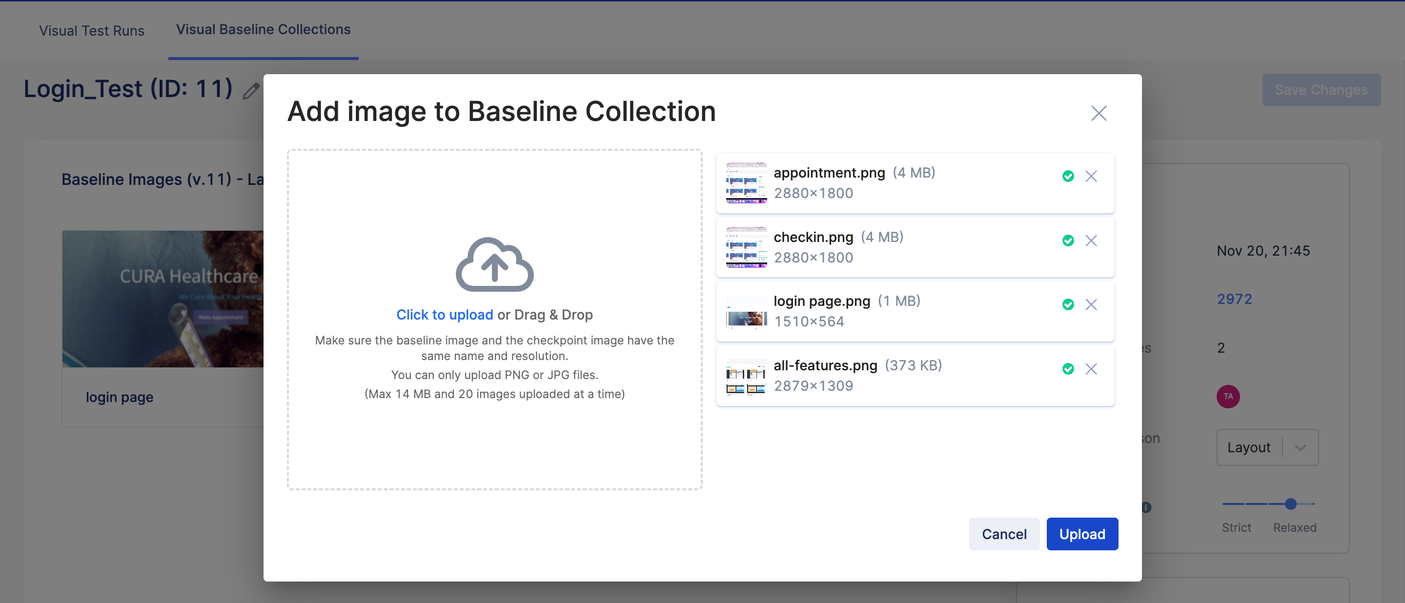Click the TA user avatar
Screen dimensions: 1405x603
[x=1228, y=396]
